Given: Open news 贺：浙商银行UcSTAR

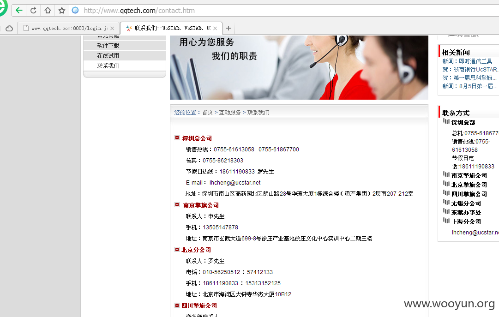Looking at the screenshot, I should 470,69.
